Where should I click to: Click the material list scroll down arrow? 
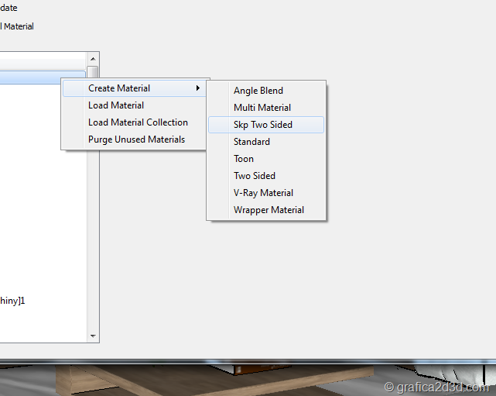coord(93,336)
